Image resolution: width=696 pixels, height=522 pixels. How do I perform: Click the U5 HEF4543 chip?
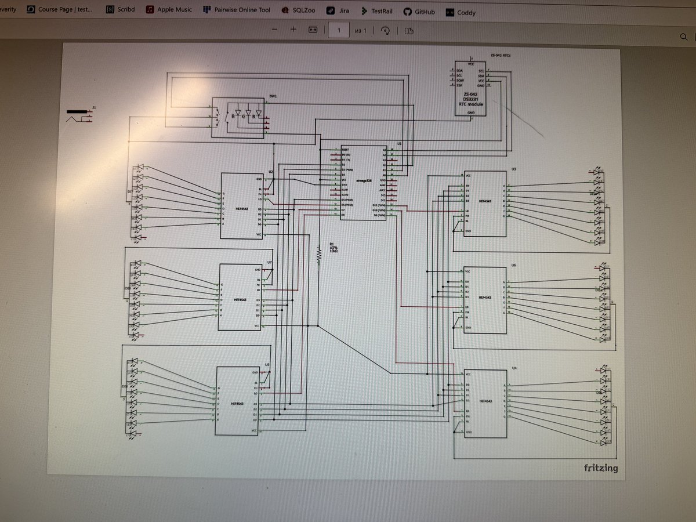(x=238, y=401)
